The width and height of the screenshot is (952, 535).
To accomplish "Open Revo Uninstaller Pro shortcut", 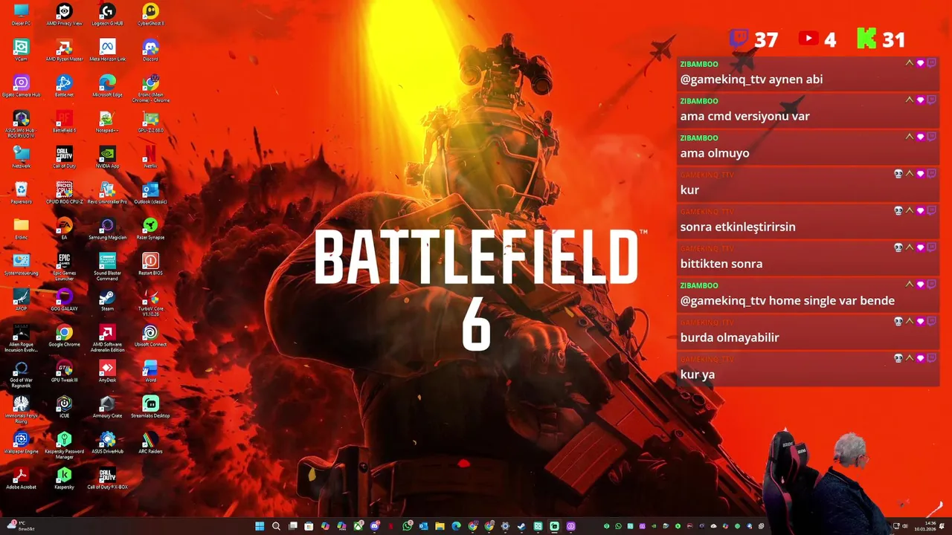I will pos(107,192).
